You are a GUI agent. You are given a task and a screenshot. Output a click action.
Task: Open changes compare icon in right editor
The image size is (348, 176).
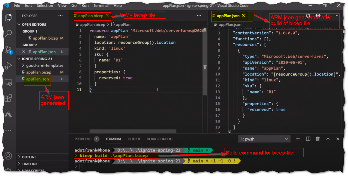coord(308,16)
